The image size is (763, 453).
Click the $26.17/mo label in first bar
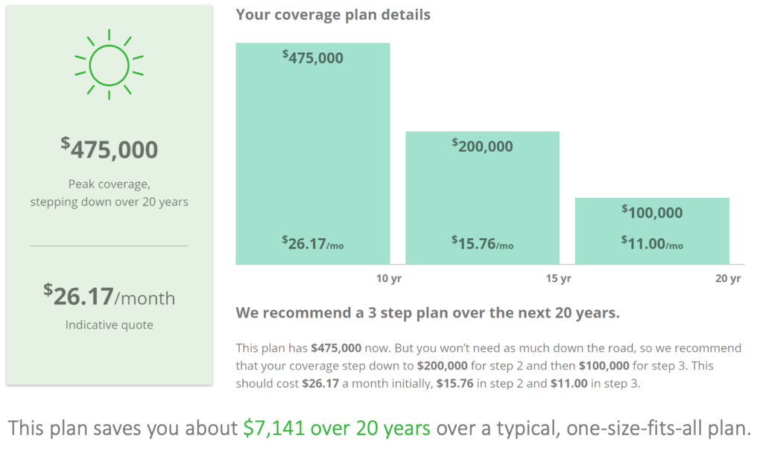click(313, 242)
